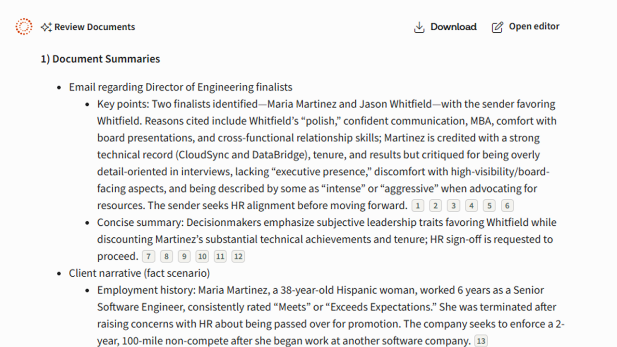Select citation badge 4
Image resolution: width=617 pixels, height=347 pixels.
coord(471,206)
